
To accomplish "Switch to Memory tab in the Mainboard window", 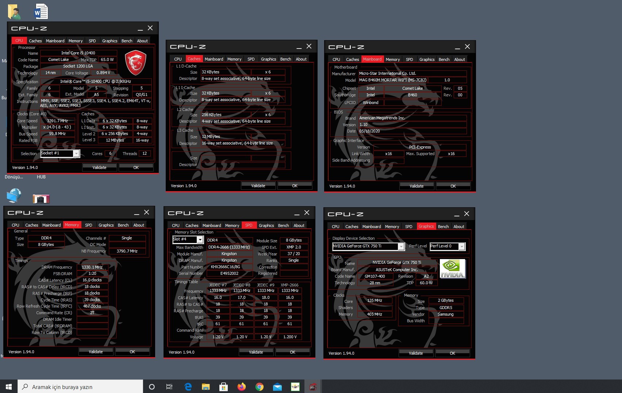I will (393, 59).
